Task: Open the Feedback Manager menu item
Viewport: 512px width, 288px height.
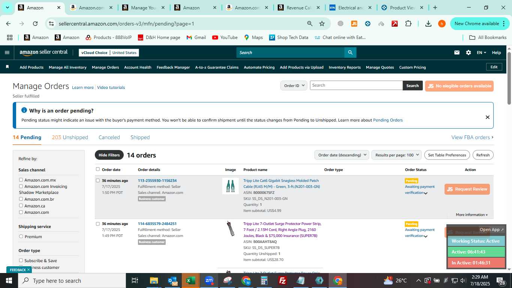Action: (173, 67)
